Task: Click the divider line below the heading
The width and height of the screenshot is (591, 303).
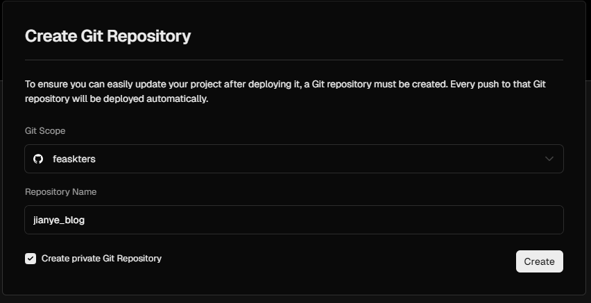Action: [x=293, y=60]
